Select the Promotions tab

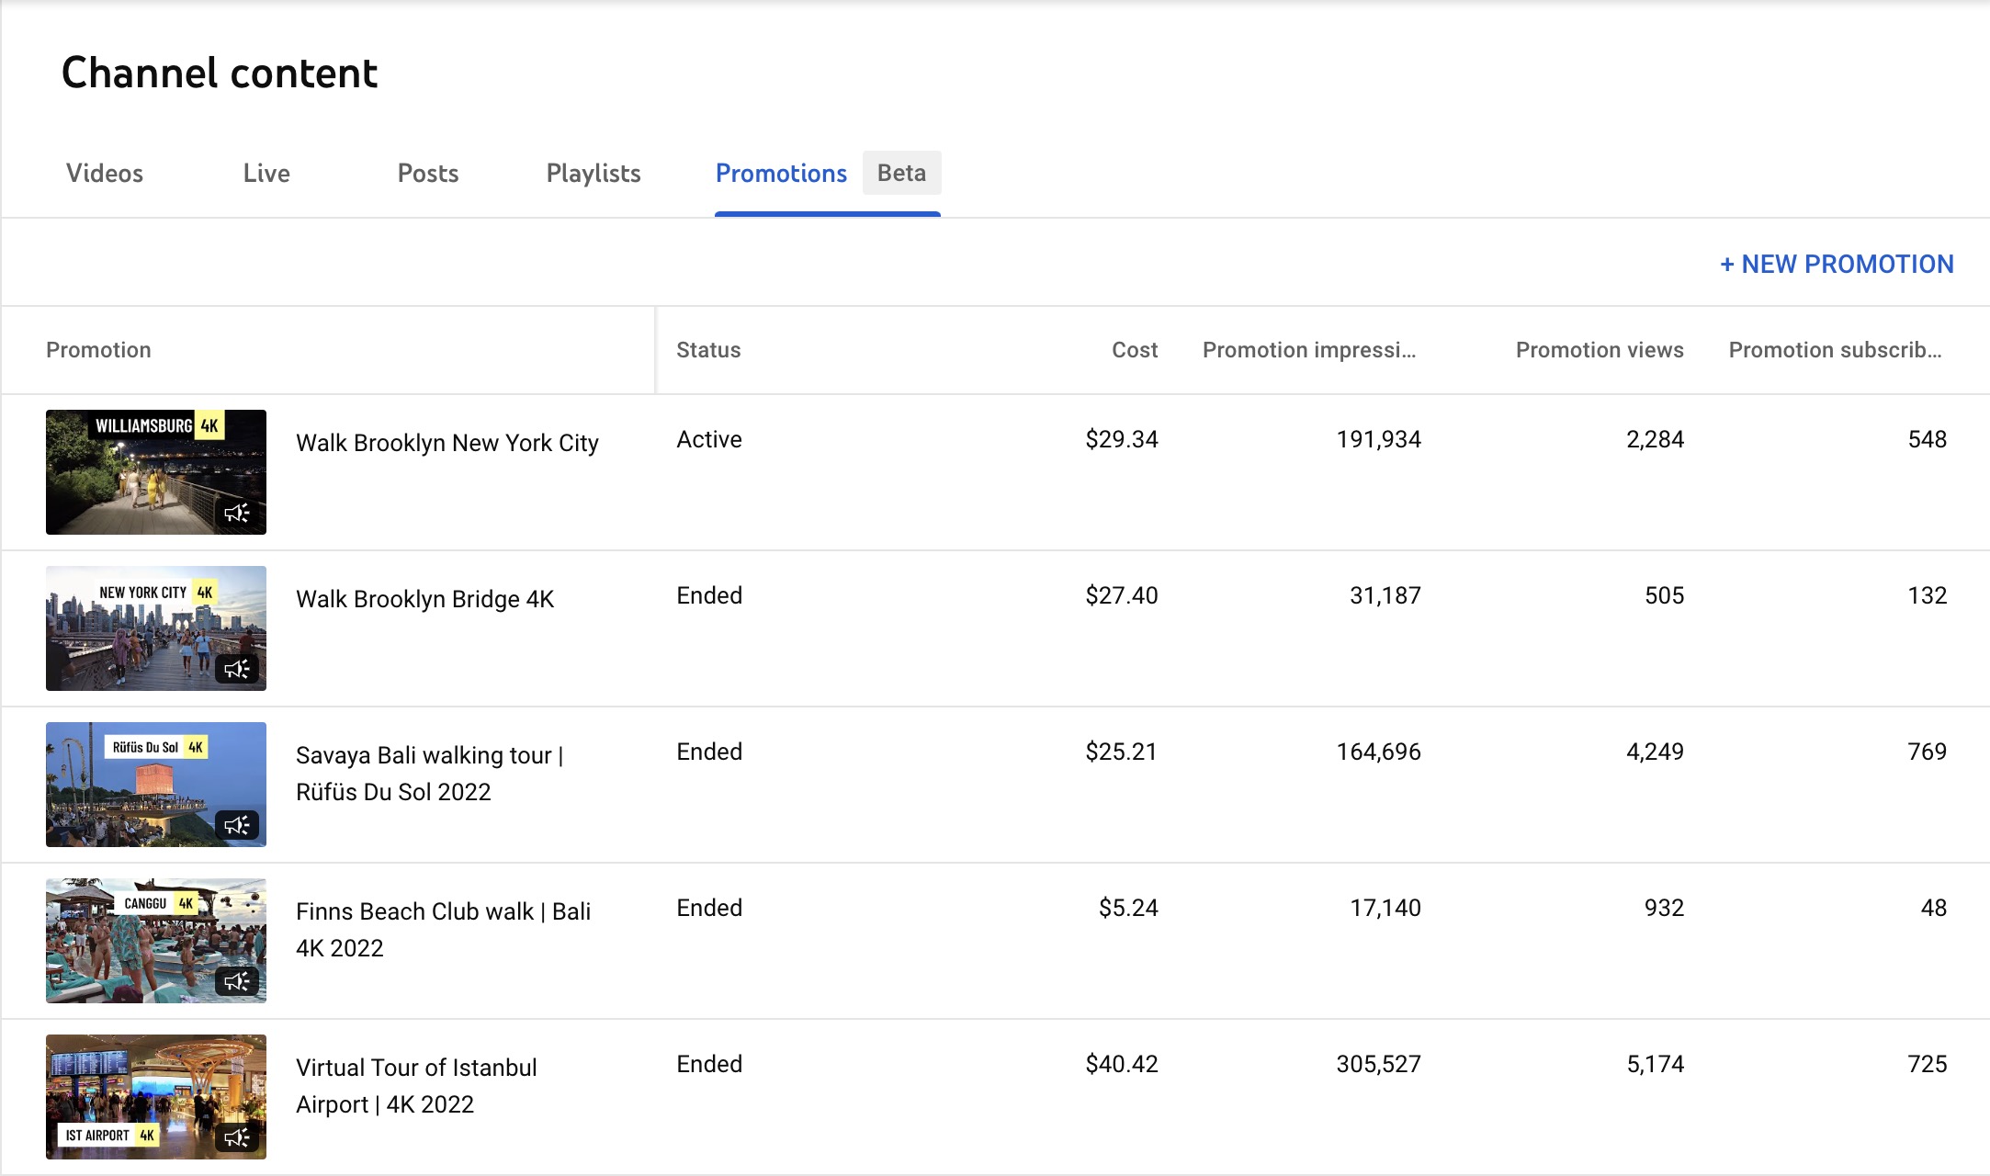coord(782,173)
